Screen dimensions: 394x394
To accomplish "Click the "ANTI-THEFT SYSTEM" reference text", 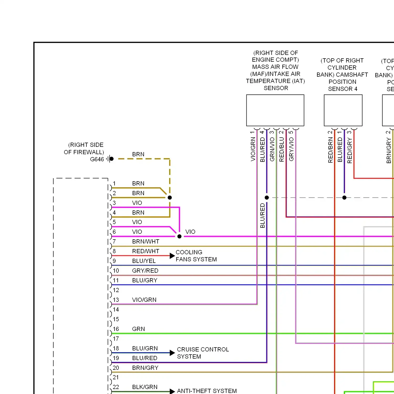I will 207,391.
